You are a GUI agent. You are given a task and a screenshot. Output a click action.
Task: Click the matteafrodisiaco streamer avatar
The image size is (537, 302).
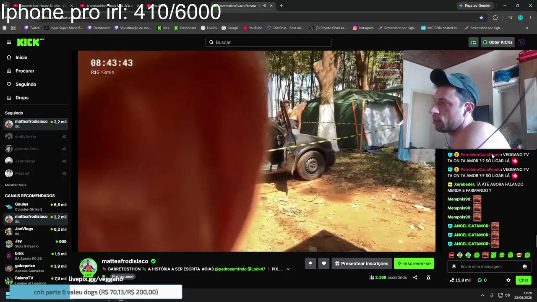coord(89,267)
